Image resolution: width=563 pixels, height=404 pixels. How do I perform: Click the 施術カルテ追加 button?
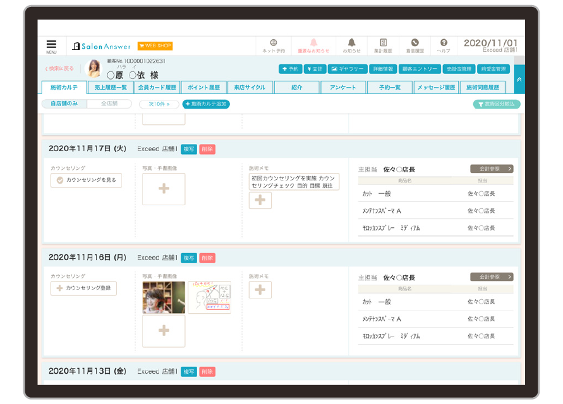coord(206,104)
